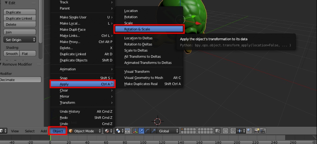Click the Duplicate Linked panel button
317x144 pixels.
20,18
